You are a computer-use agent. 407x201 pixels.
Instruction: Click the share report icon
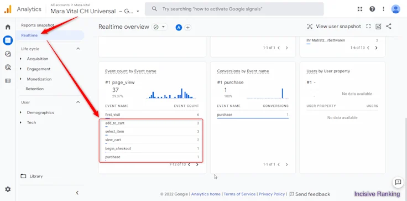(389, 26)
